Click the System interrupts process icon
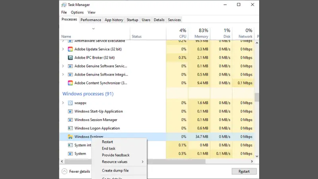This screenshot has height=179, width=318. [x=70, y=145]
